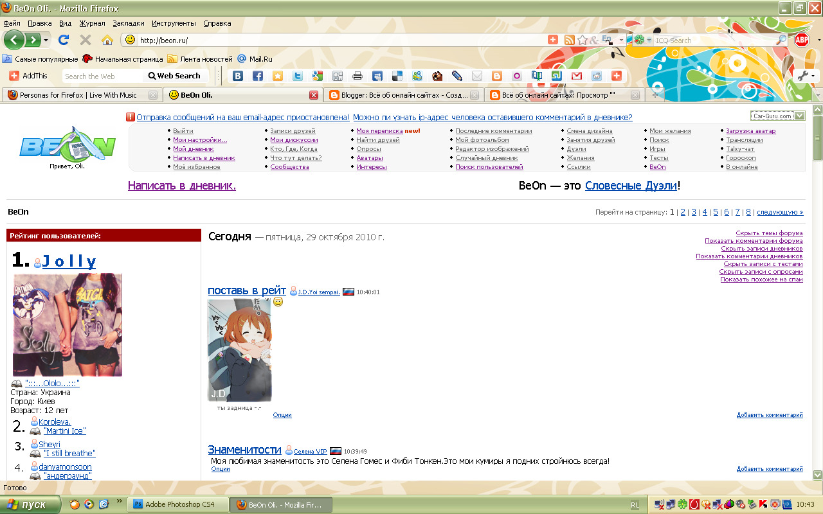Go to the home page icon

tap(107, 40)
